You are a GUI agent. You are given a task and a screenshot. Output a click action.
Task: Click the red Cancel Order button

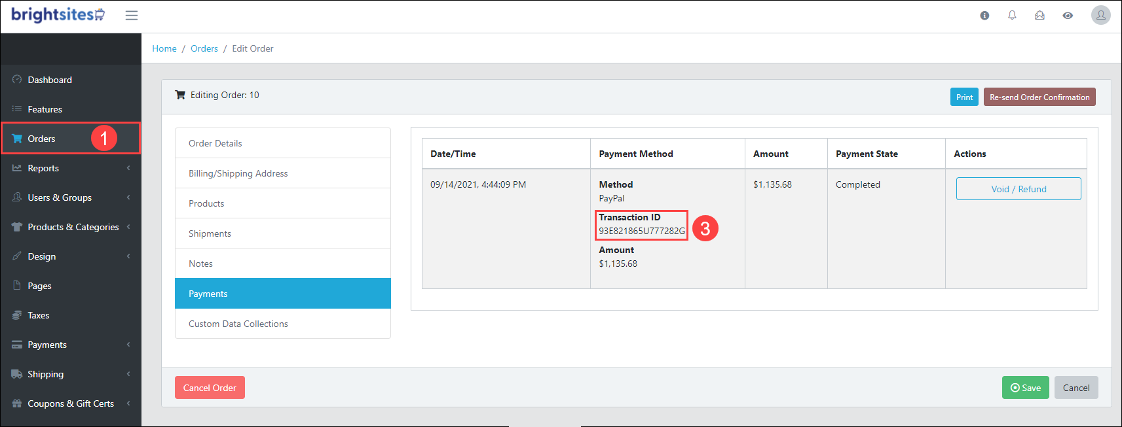coord(210,388)
